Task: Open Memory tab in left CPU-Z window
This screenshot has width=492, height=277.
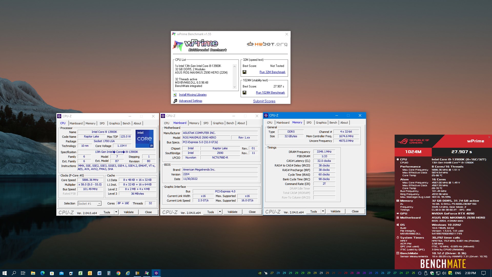Action: click(90, 123)
